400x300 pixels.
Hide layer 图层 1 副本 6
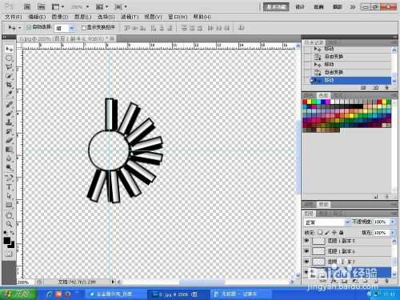coord(306,251)
